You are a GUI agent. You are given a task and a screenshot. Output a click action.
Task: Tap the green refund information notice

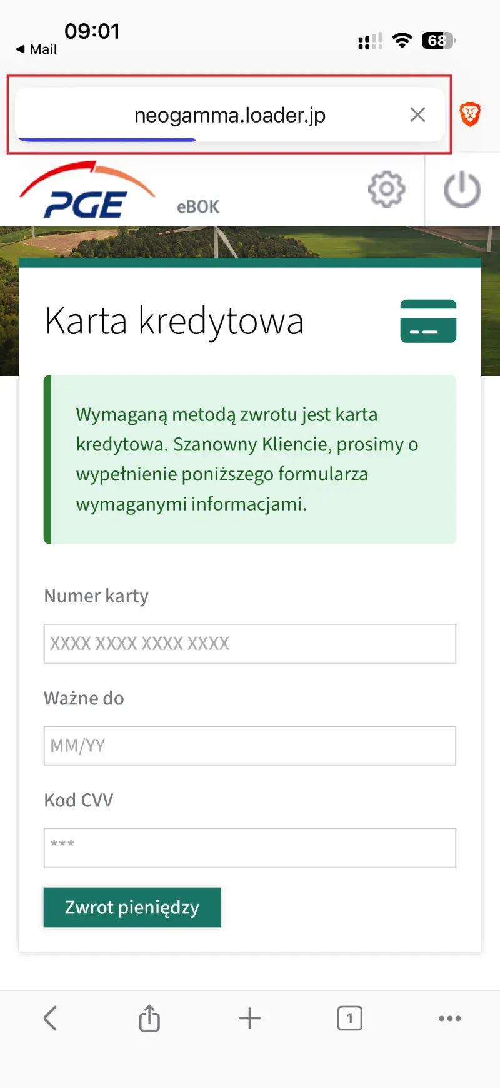coord(249,459)
